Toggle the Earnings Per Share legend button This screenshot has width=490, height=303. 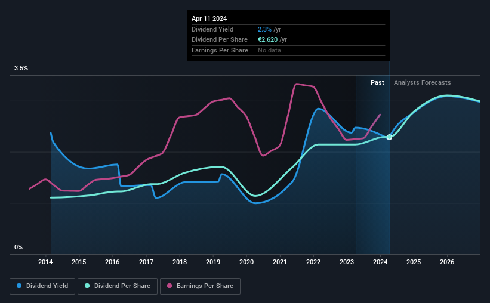tap(200, 286)
